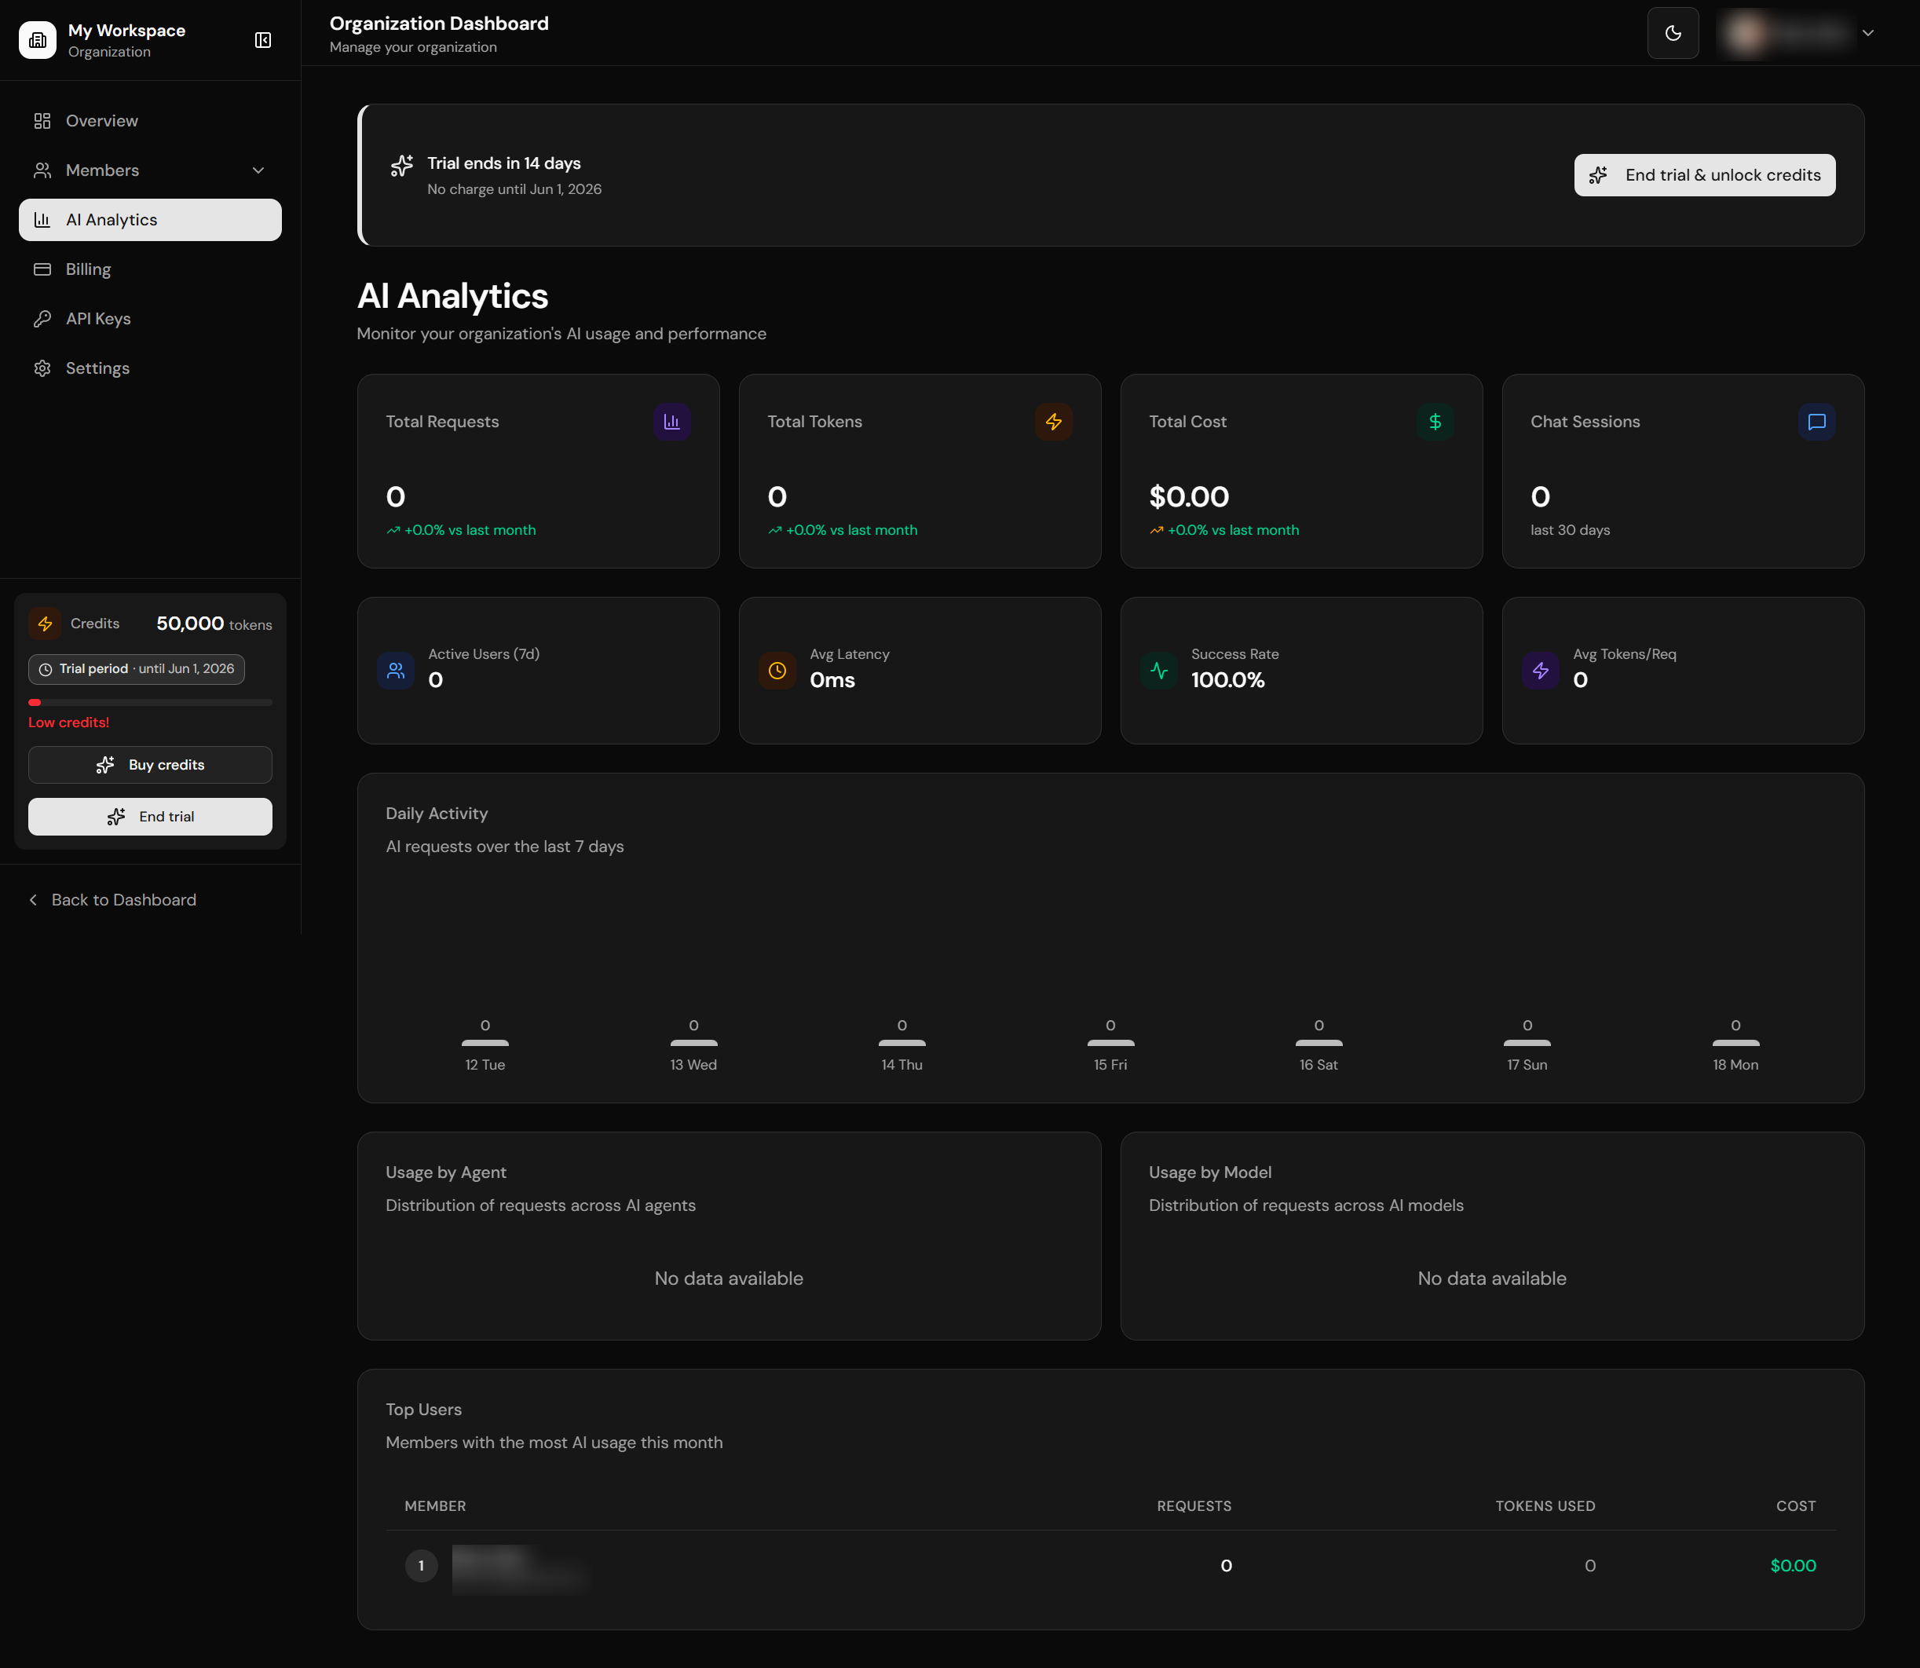Click the Total Tokens lightning icon

click(x=1052, y=422)
